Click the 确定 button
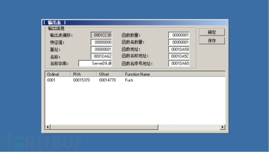Screen dimensions: 269x152 [212, 32]
